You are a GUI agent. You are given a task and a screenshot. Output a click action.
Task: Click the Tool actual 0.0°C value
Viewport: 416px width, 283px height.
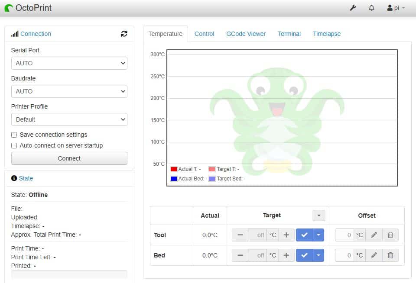(210, 235)
